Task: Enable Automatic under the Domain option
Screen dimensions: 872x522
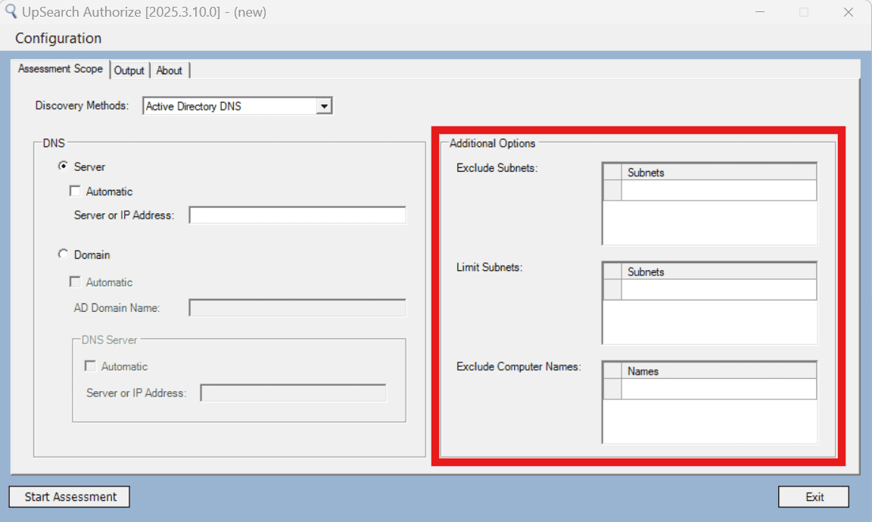Action: [x=75, y=282]
